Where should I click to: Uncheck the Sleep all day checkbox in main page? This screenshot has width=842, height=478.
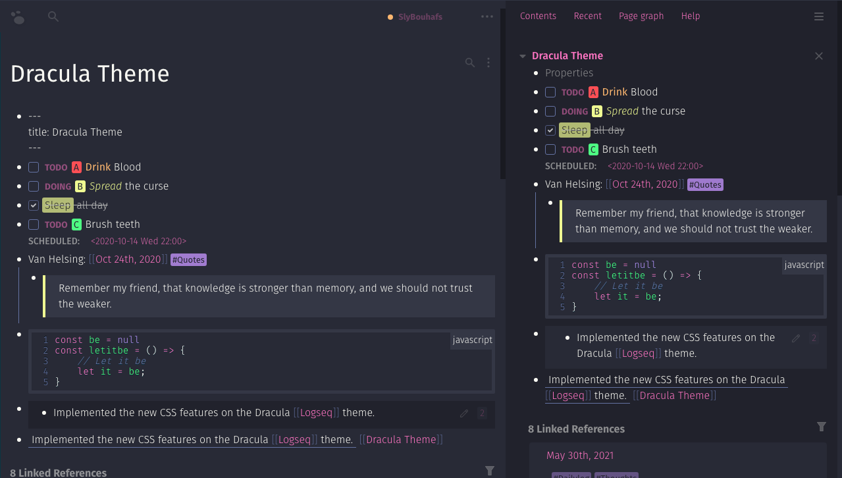tap(34, 205)
